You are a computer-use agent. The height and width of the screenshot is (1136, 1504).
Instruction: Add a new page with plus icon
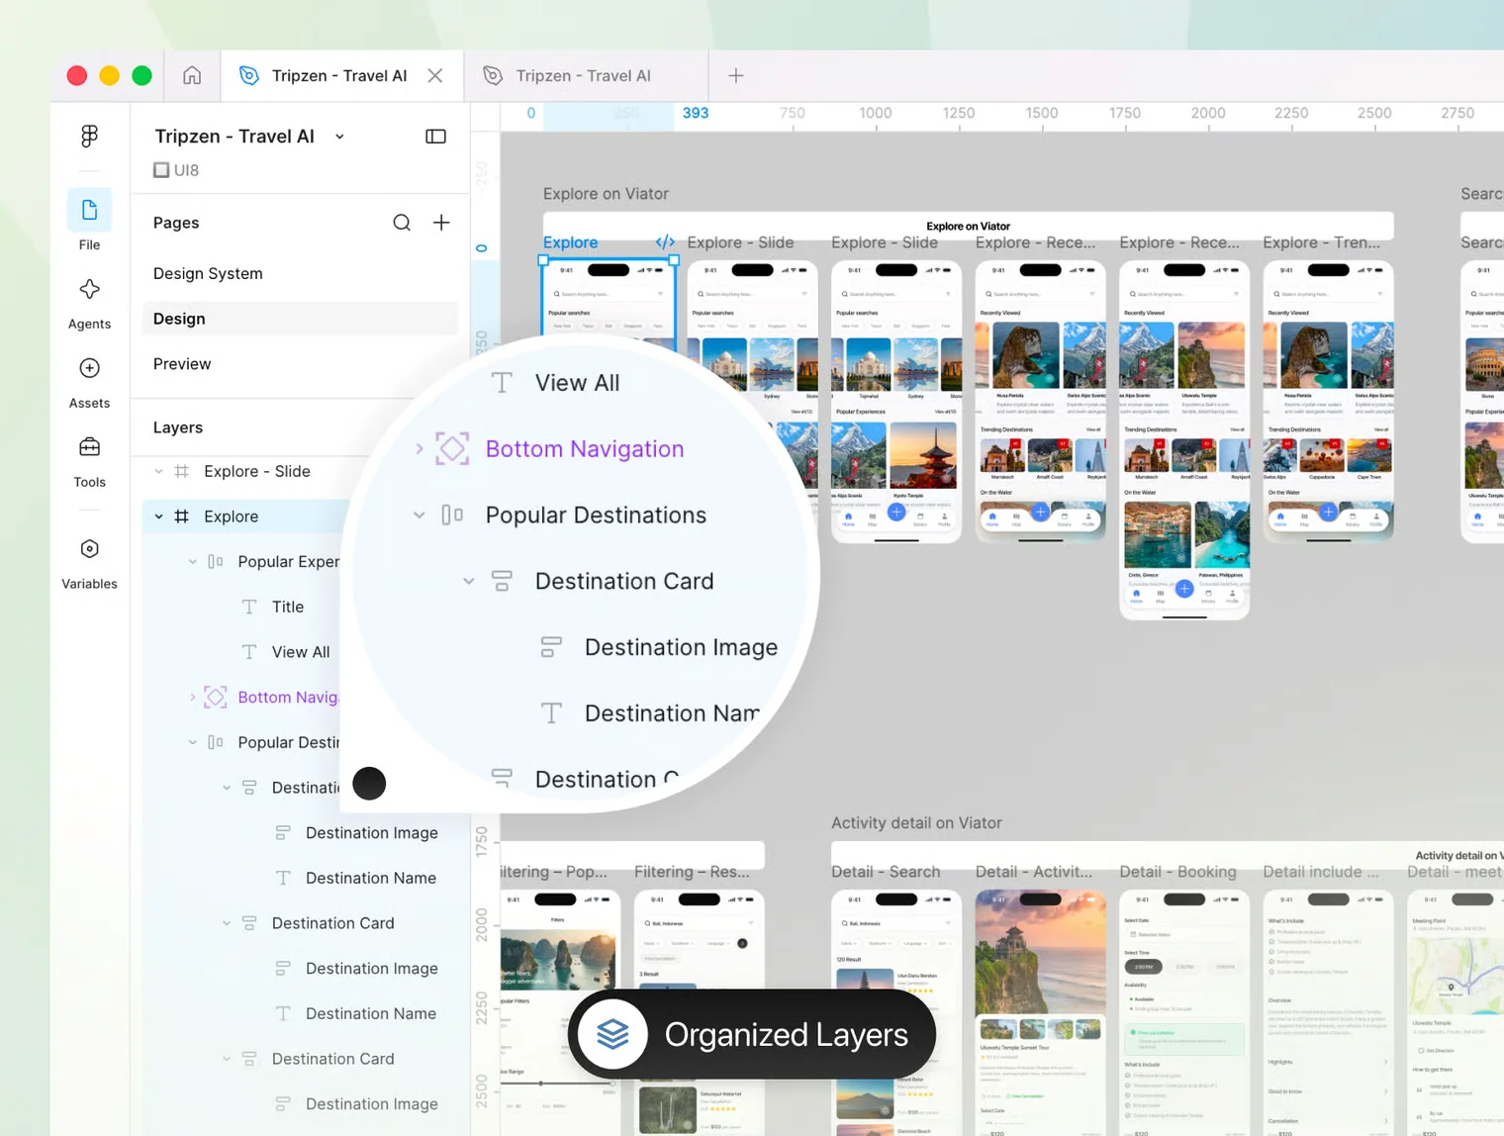(x=441, y=223)
